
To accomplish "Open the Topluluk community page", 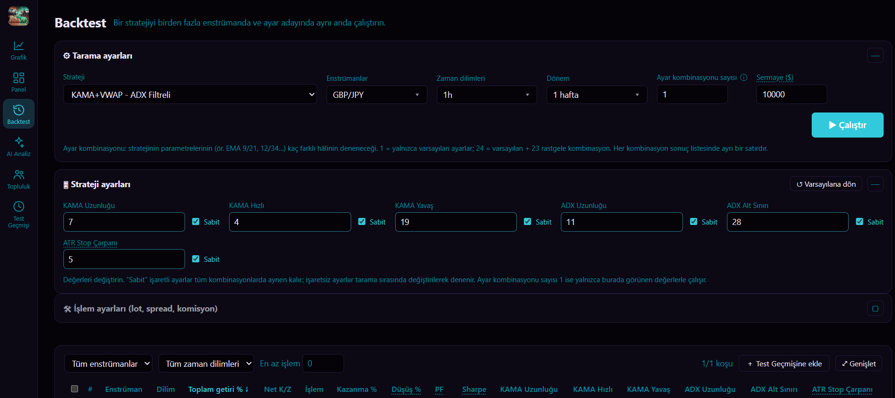I will point(18,180).
